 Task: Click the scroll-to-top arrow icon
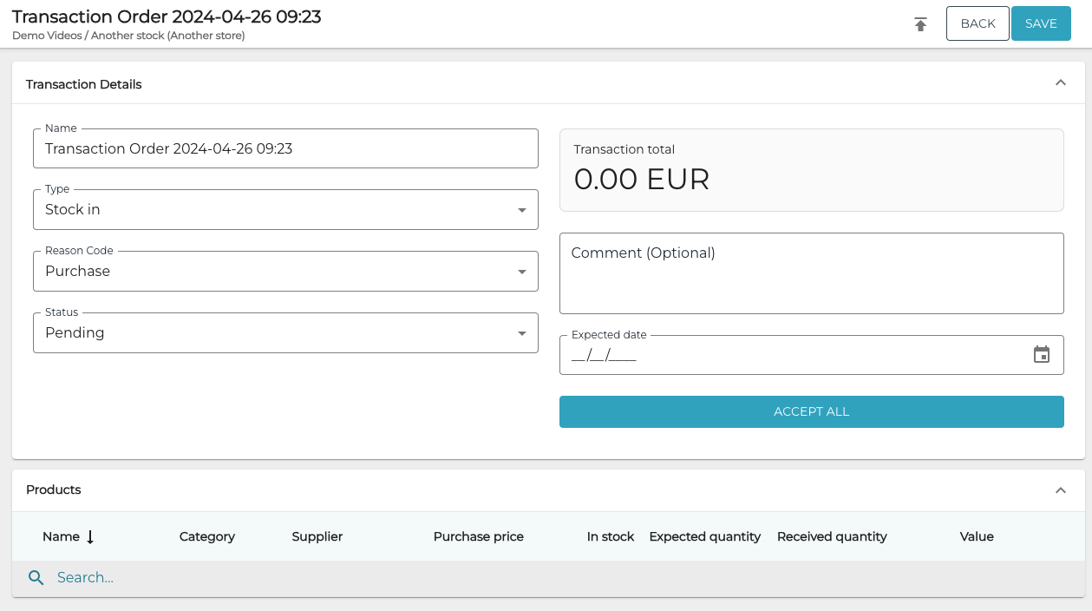[920, 23]
